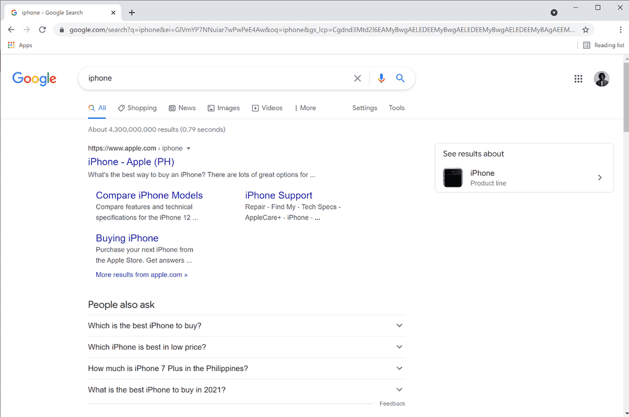Switch to the Images tab

[x=223, y=108]
